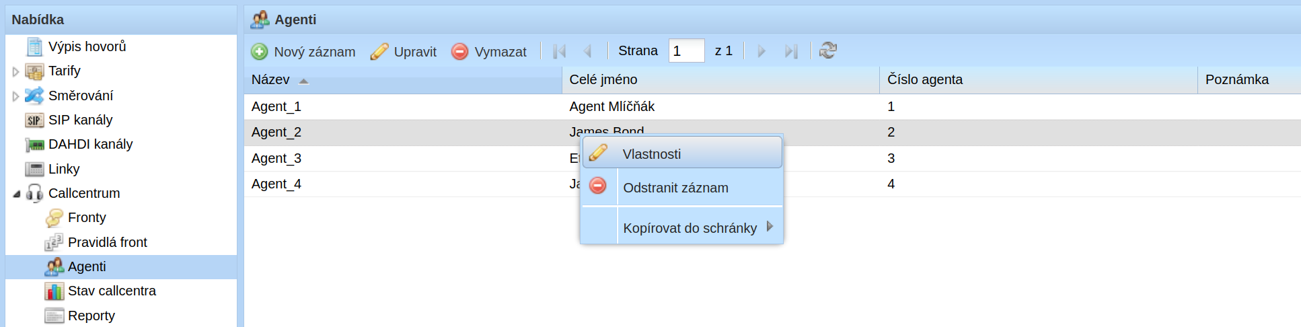1301x327 pixels.
Task: Click Nový záznam button
Action: tap(303, 51)
